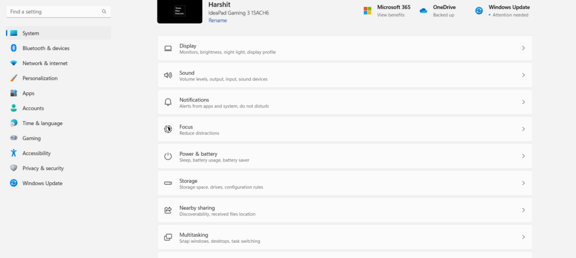Open the Notifications settings row
The width and height of the screenshot is (576, 258).
pos(344,102)
